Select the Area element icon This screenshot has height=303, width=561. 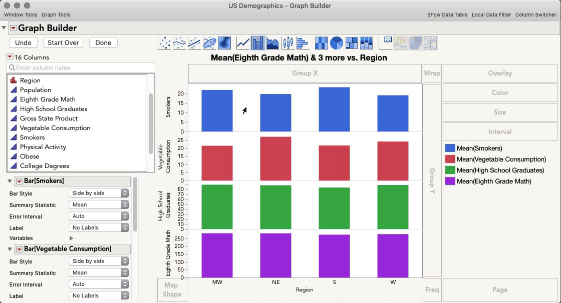tap(273, 43)
